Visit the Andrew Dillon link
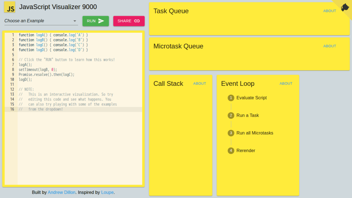 (x=62, y=192)
